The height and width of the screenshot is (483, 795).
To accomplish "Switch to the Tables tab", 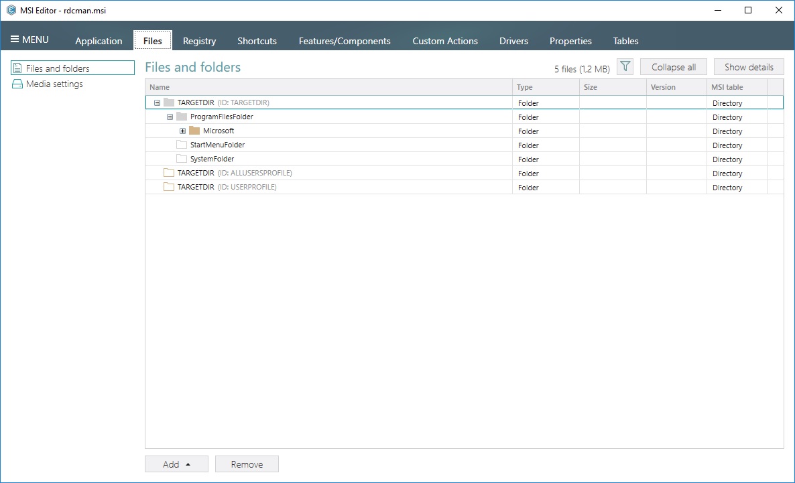I will point(625,41).
